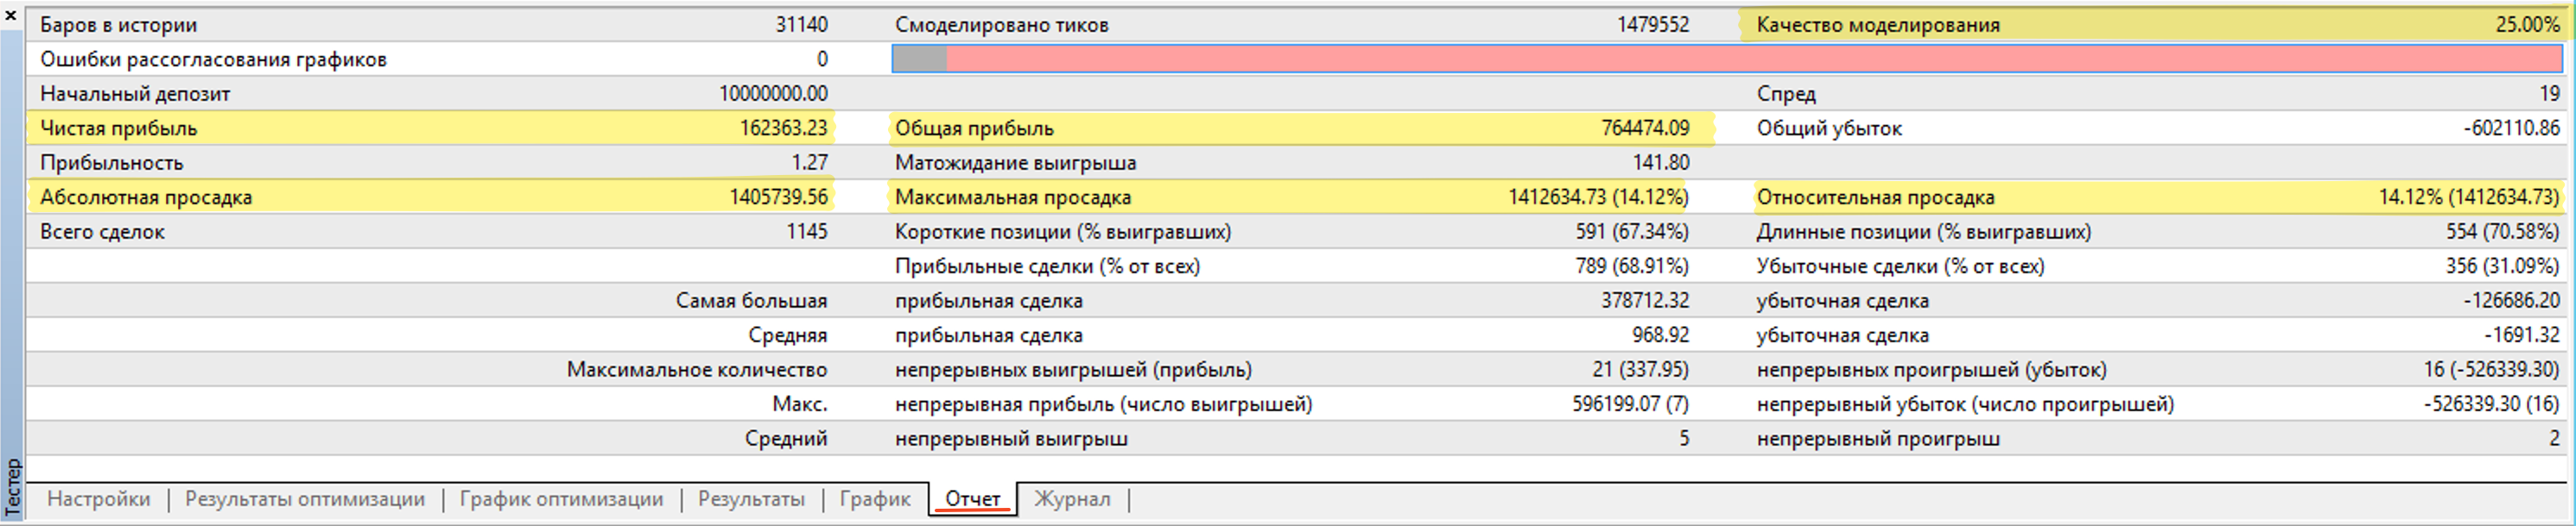Open the Журнал tab
Screen dimensions: 2576x526
pyautogui.click(x=1072, y=499)
